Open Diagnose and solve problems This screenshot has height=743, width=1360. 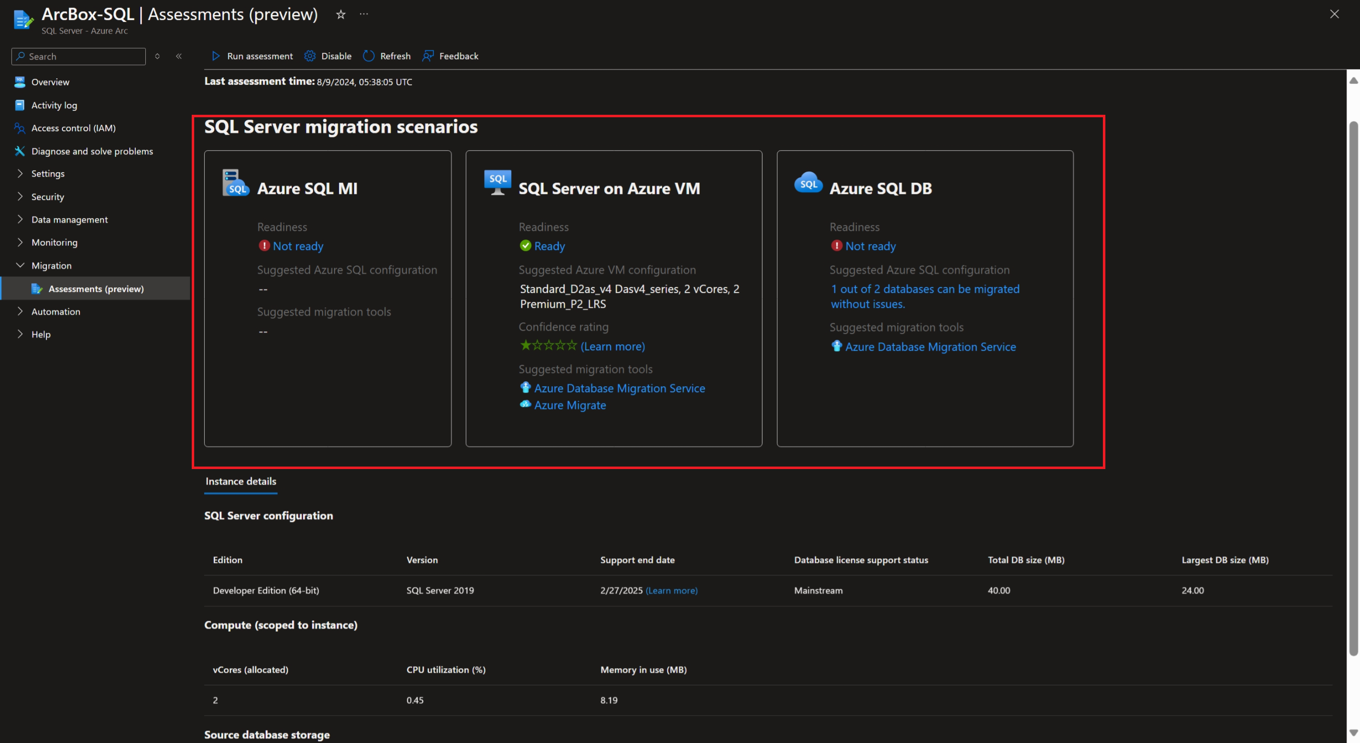(92, 151)
